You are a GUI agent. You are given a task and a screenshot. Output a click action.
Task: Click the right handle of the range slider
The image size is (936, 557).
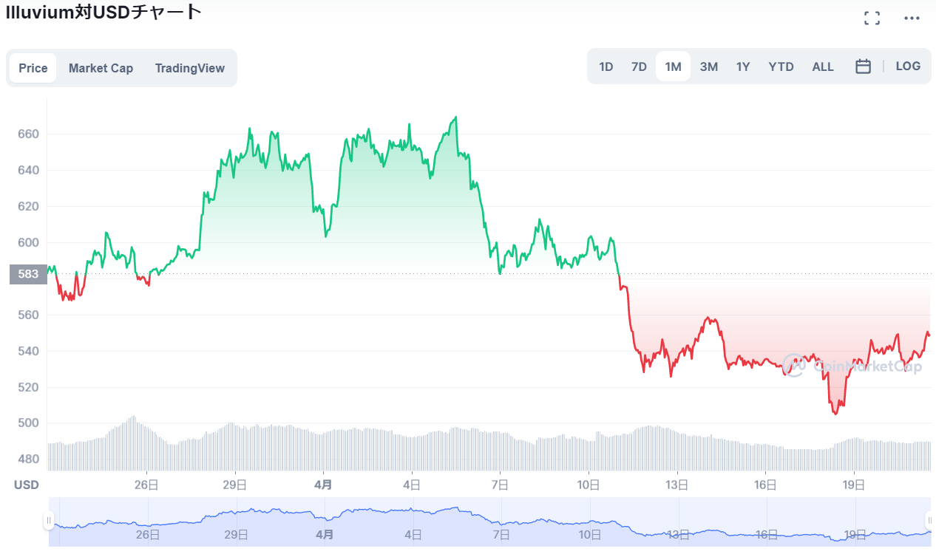[x=929, y=520]
